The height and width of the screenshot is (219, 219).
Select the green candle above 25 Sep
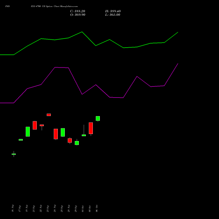tap(63, 132)
